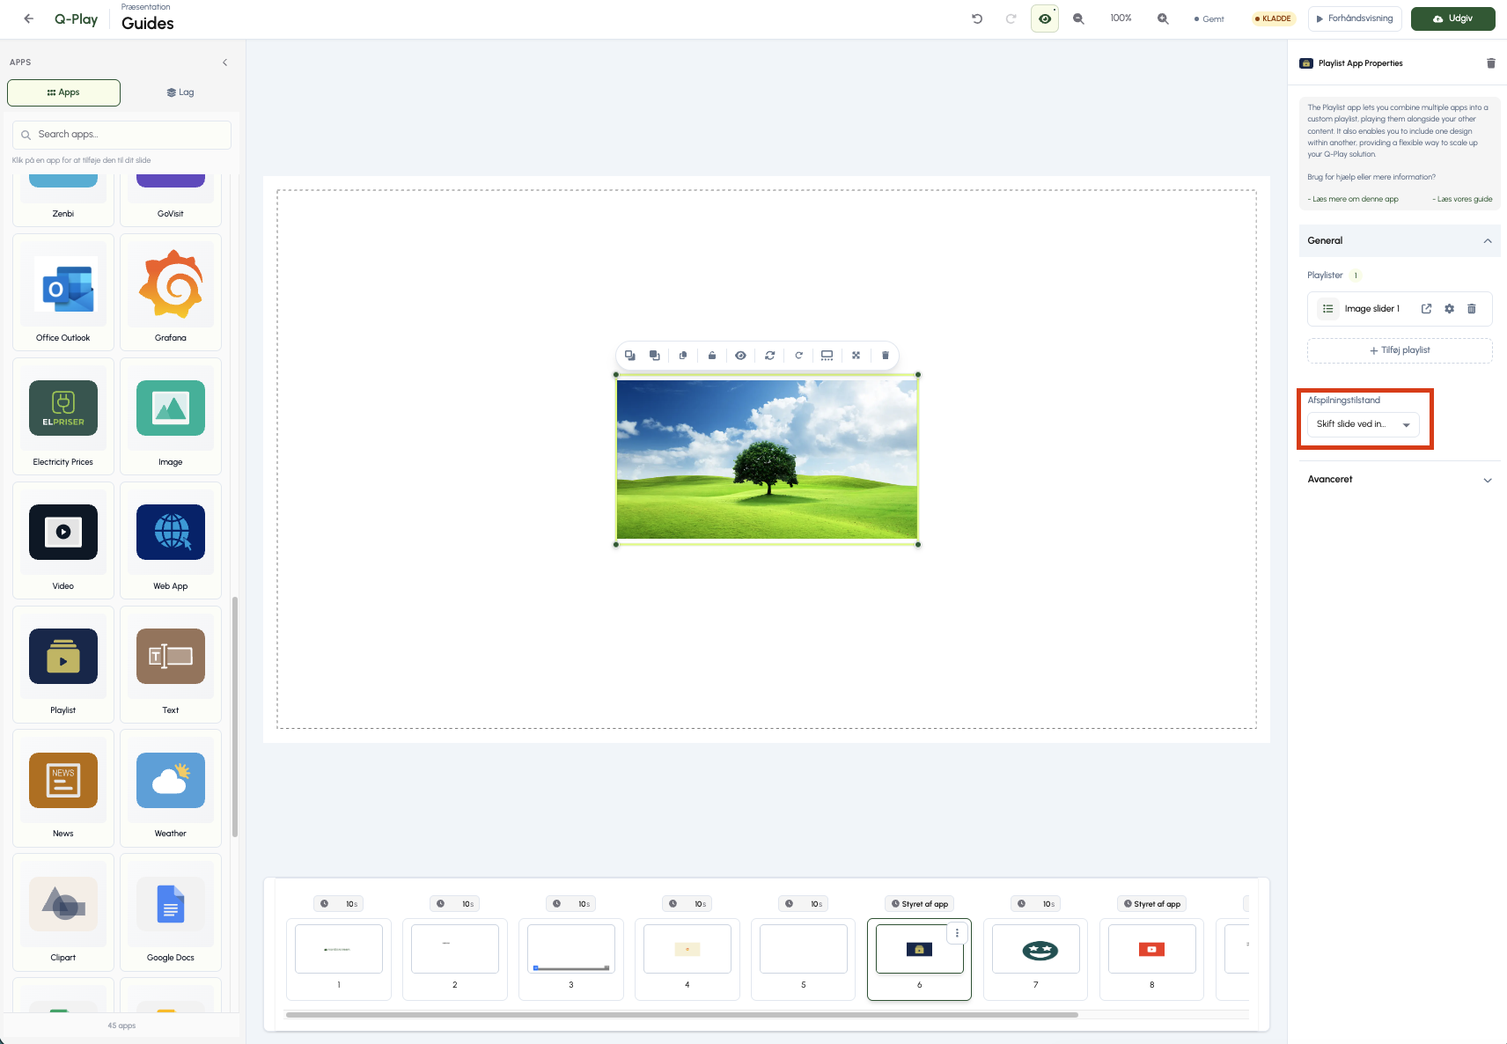Open slide 6 options menu

click(958, 933)
